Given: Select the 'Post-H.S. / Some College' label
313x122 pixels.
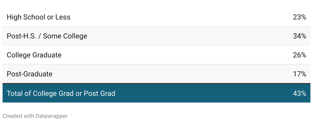Looking at the screenshot, I should (x=47, y=36).
